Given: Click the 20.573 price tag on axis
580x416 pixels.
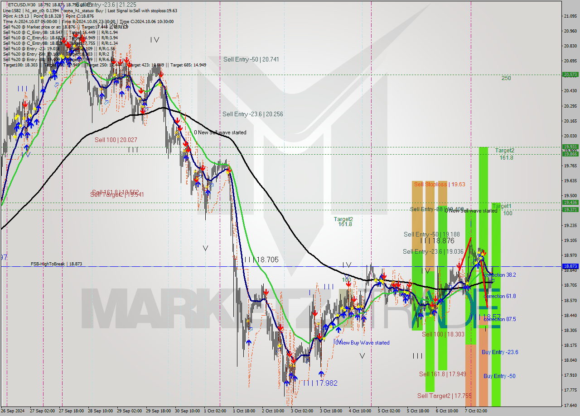Looking at the screenshot, I should click(570, 75).
